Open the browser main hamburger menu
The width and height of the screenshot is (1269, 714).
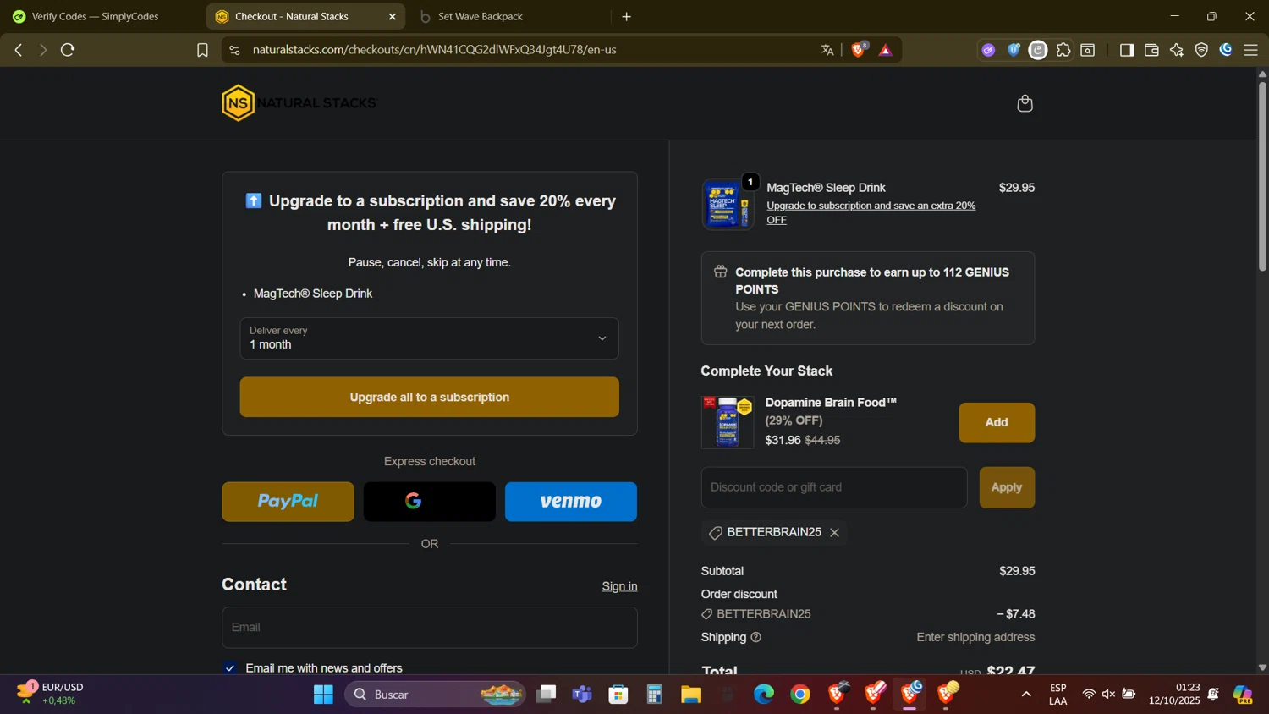coord(1250,50)
